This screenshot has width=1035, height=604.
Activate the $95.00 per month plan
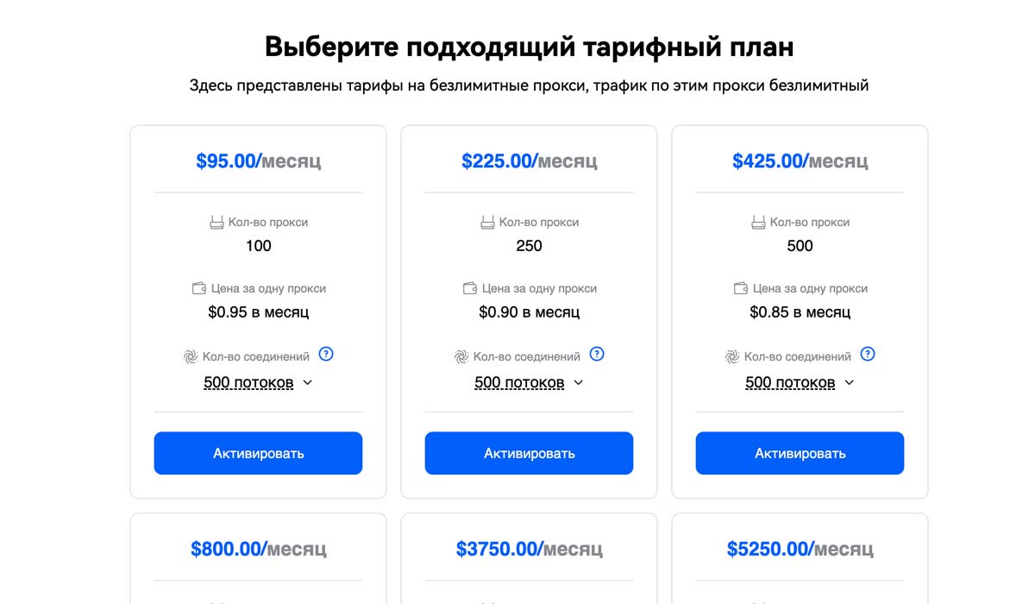pos(258,453)
